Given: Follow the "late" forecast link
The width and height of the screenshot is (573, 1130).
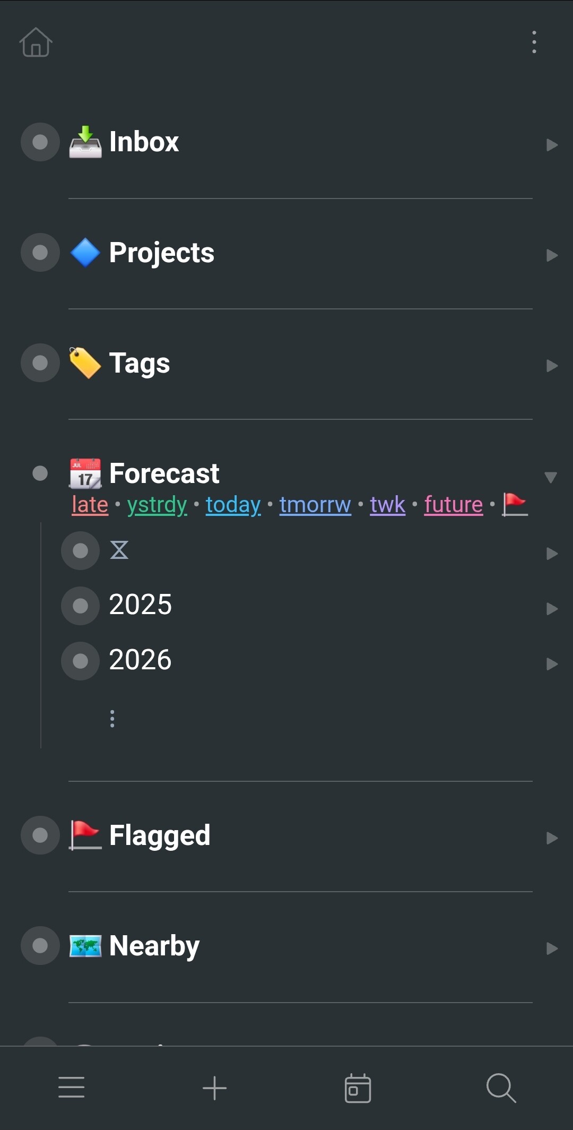Looking at the screenshot, I should (90, 505).
